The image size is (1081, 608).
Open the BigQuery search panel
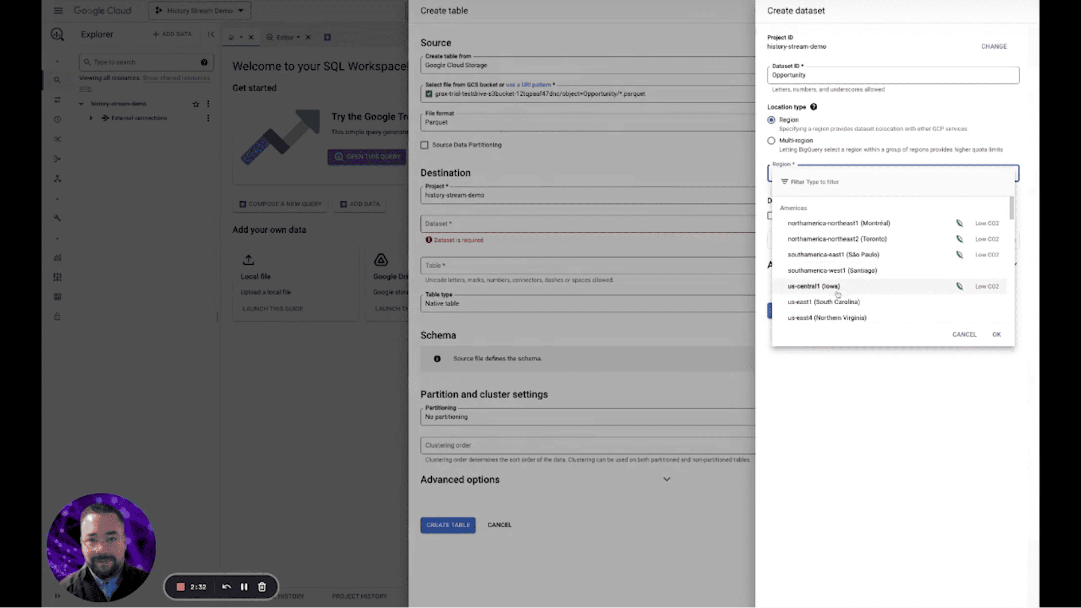point(57,80)
